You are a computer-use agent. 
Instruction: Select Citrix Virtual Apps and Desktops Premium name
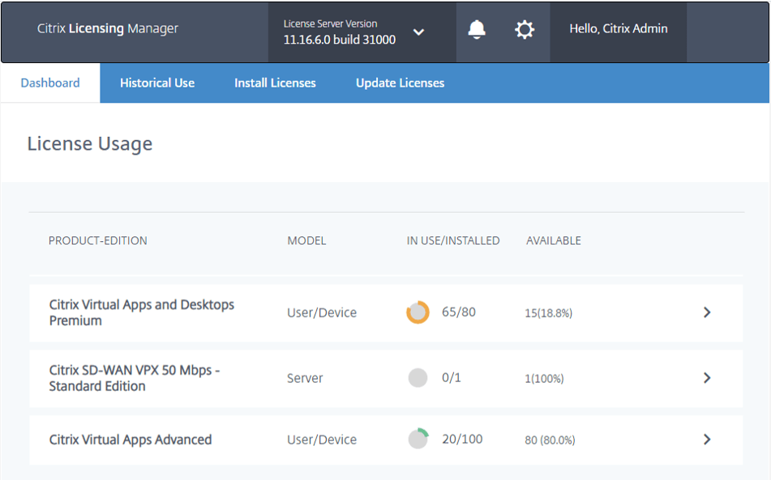[x=142, y=312]
